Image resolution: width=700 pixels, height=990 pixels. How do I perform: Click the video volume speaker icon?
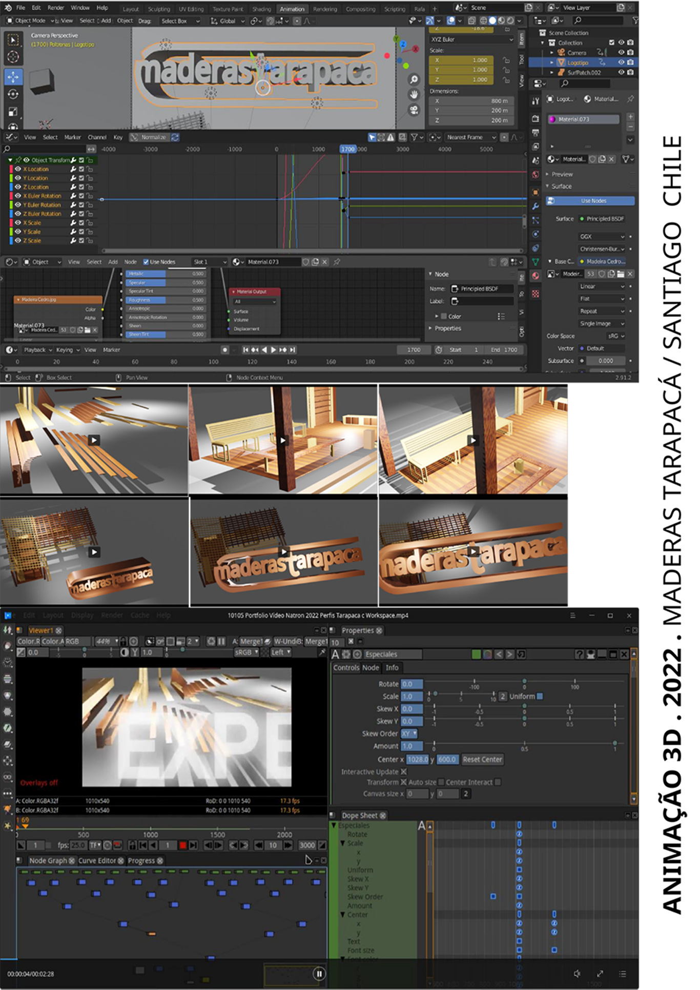coord(577,974)
